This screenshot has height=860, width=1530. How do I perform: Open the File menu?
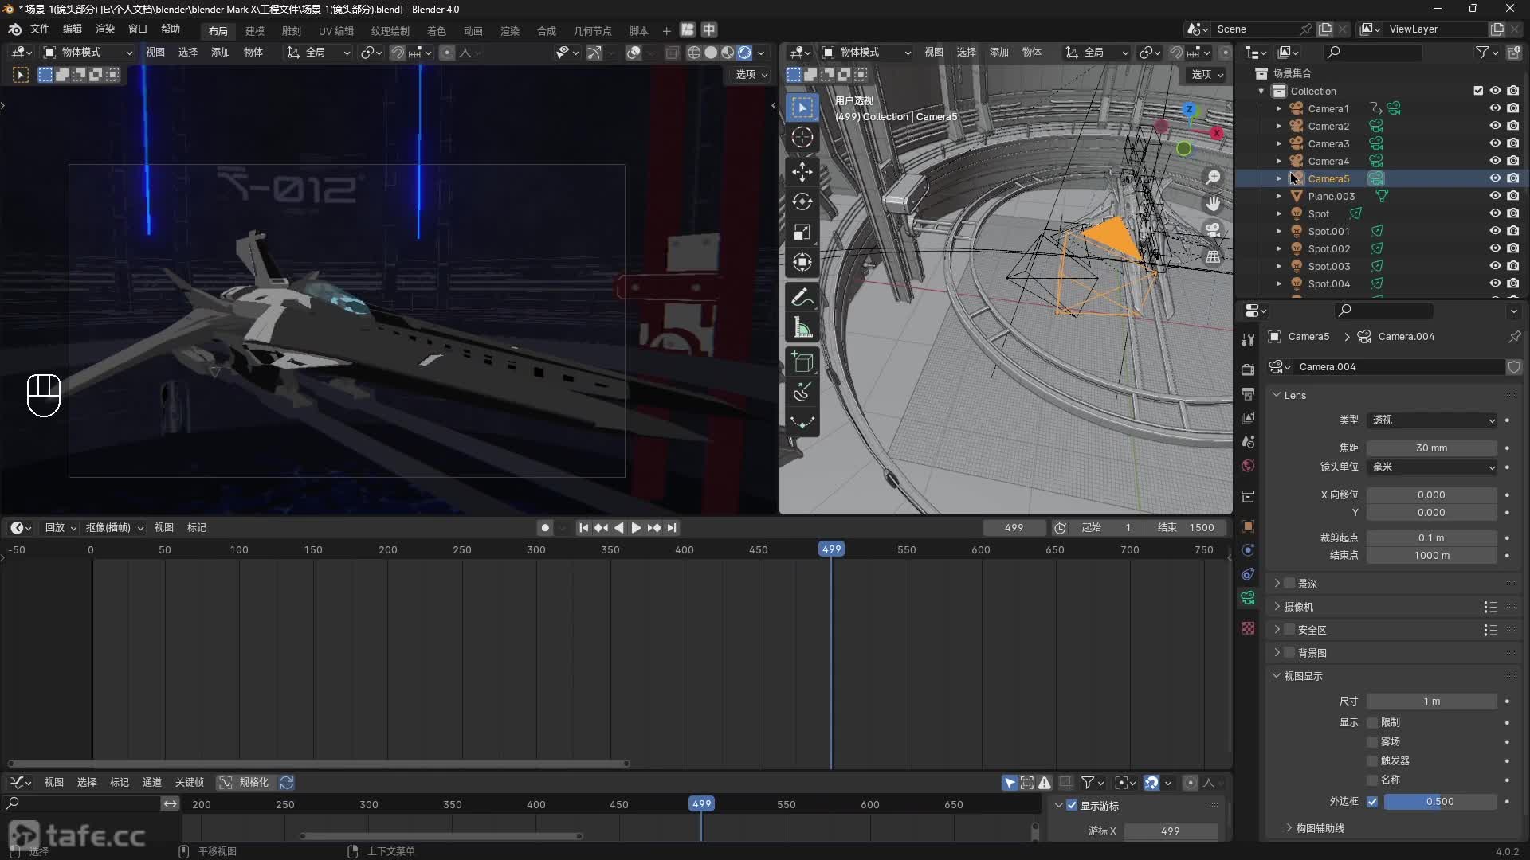[39, 29]
